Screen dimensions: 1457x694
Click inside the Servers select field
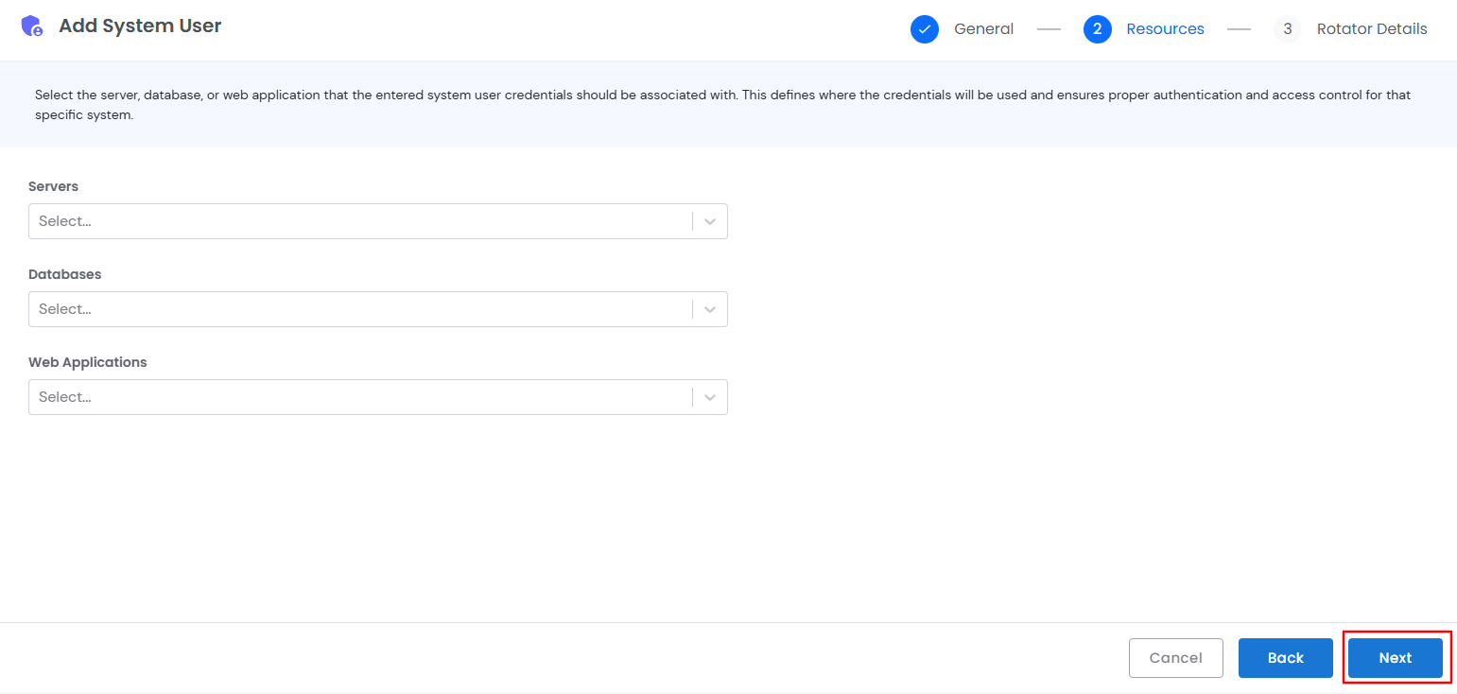pos(359,220)
